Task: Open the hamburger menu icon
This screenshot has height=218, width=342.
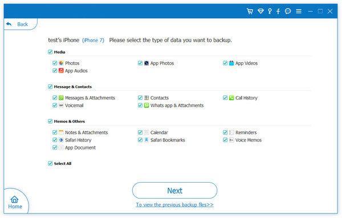Action: (299, 11)
